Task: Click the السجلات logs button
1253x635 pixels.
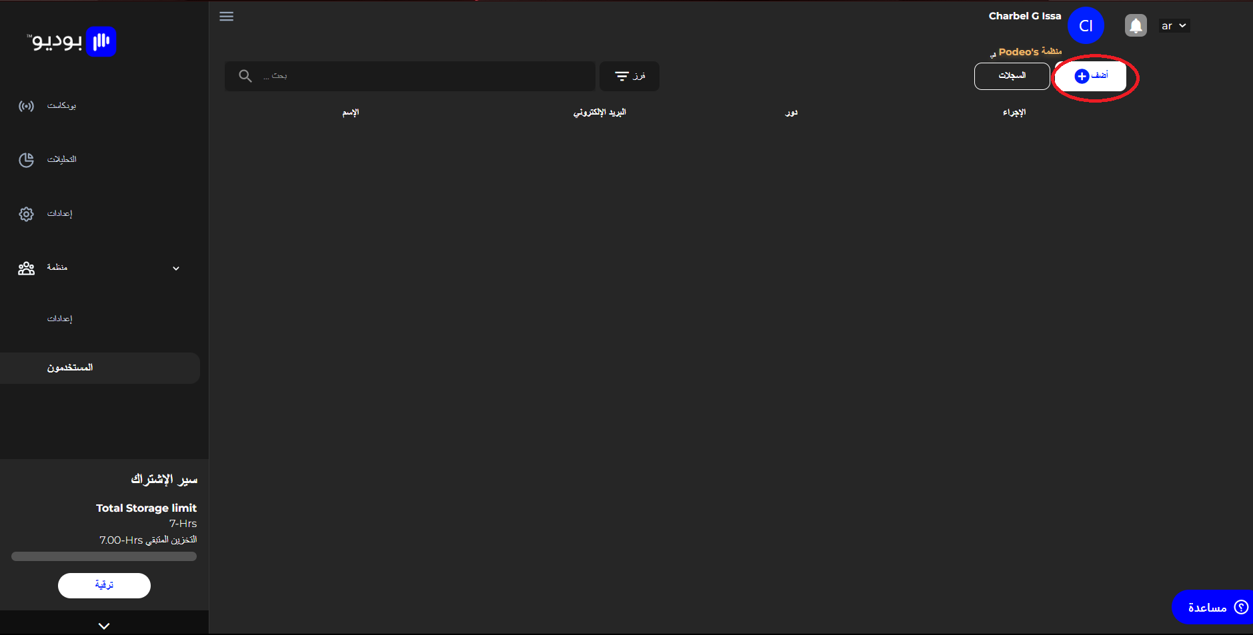Action: [x=1012, y=76]
